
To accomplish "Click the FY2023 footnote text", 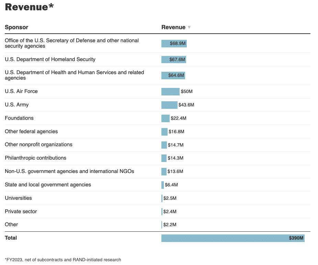I will pos(63,260).
